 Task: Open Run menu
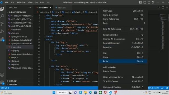pos(42,2)
